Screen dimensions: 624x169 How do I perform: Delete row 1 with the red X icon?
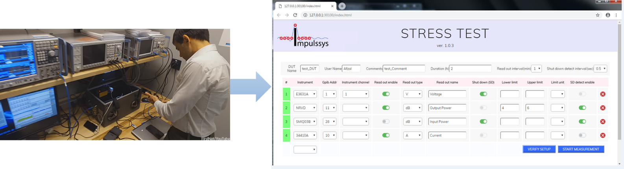[x=602, y=94]
